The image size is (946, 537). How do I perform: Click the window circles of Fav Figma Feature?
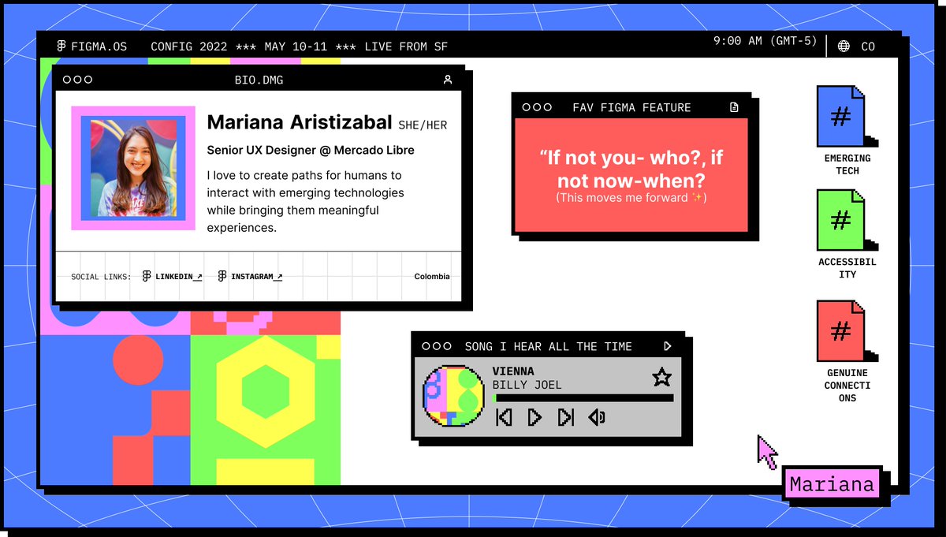pyautogui.click(x=537, y=107)
